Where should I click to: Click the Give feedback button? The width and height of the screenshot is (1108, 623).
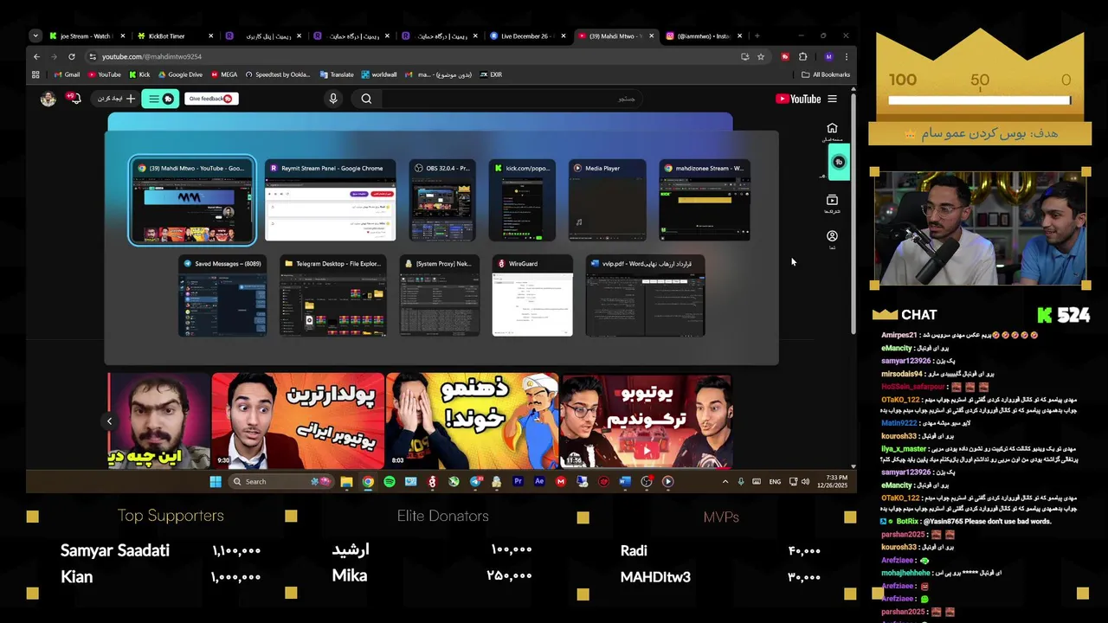pos(210,99)
